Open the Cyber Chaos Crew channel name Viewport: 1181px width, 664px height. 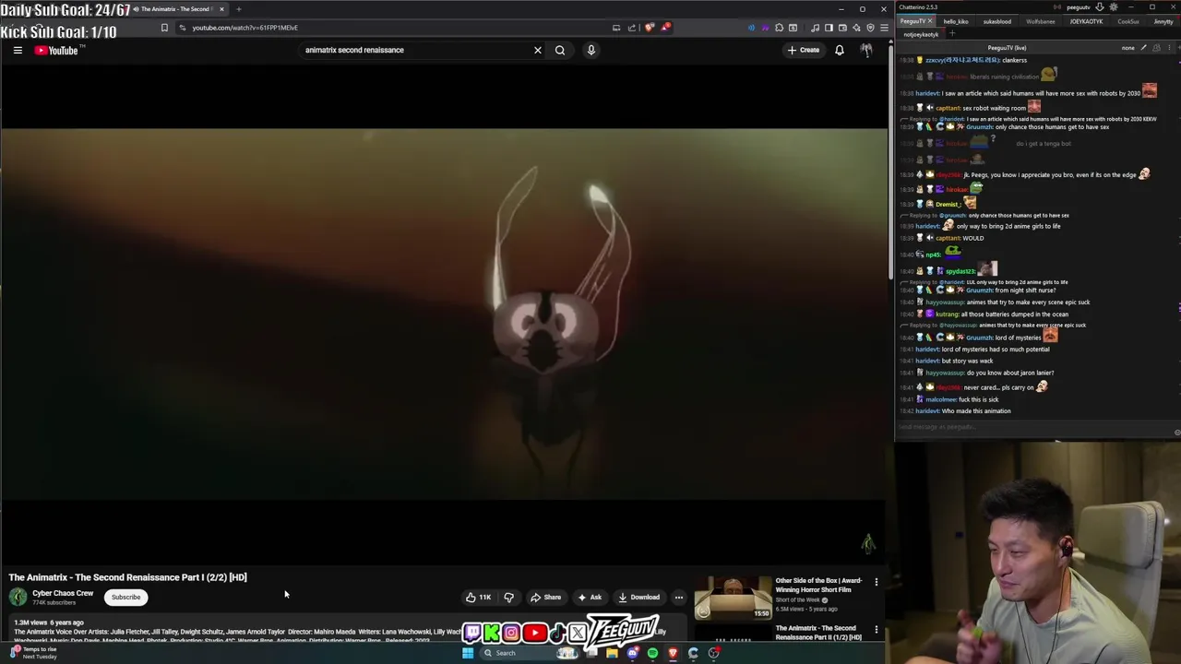(63, 593)
